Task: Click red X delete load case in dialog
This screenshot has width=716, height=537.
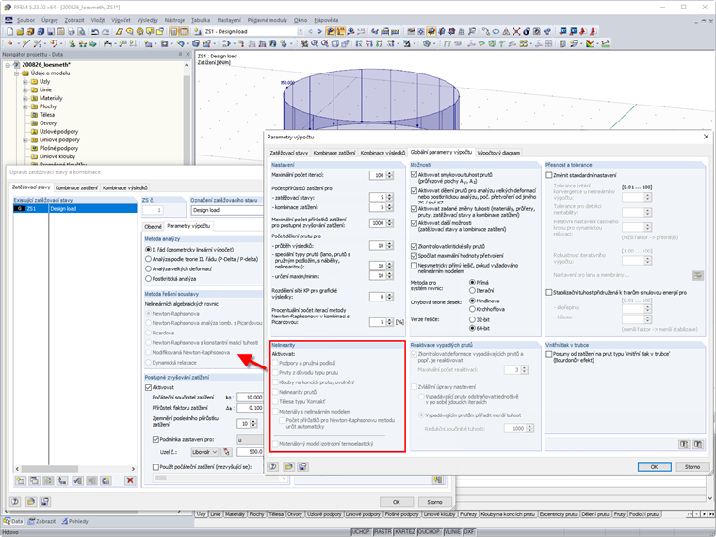Action: coord(130,480)
